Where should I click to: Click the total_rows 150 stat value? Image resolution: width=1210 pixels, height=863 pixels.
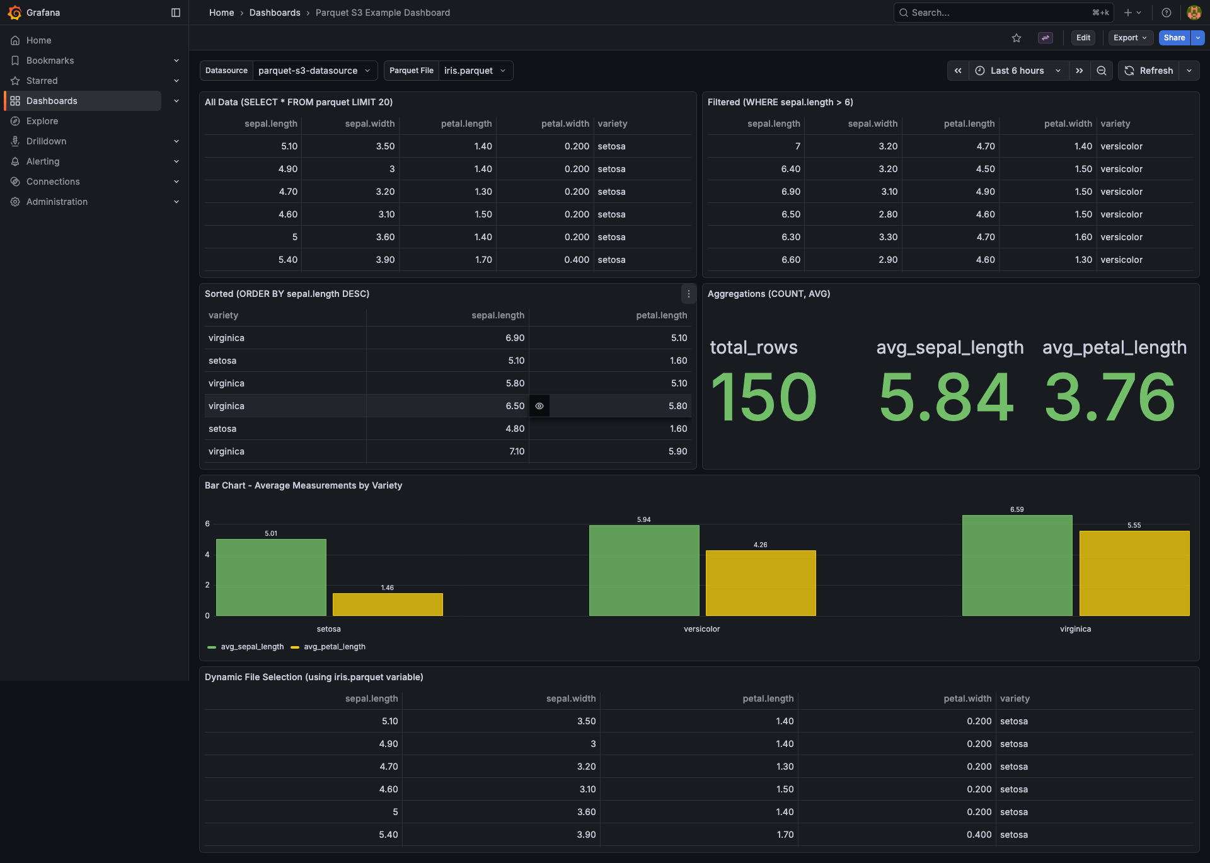[x=764, y=397]
